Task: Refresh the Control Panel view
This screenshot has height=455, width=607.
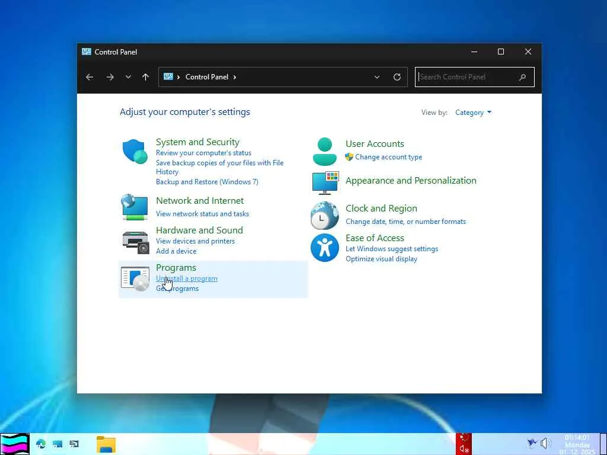Action: 397,77
